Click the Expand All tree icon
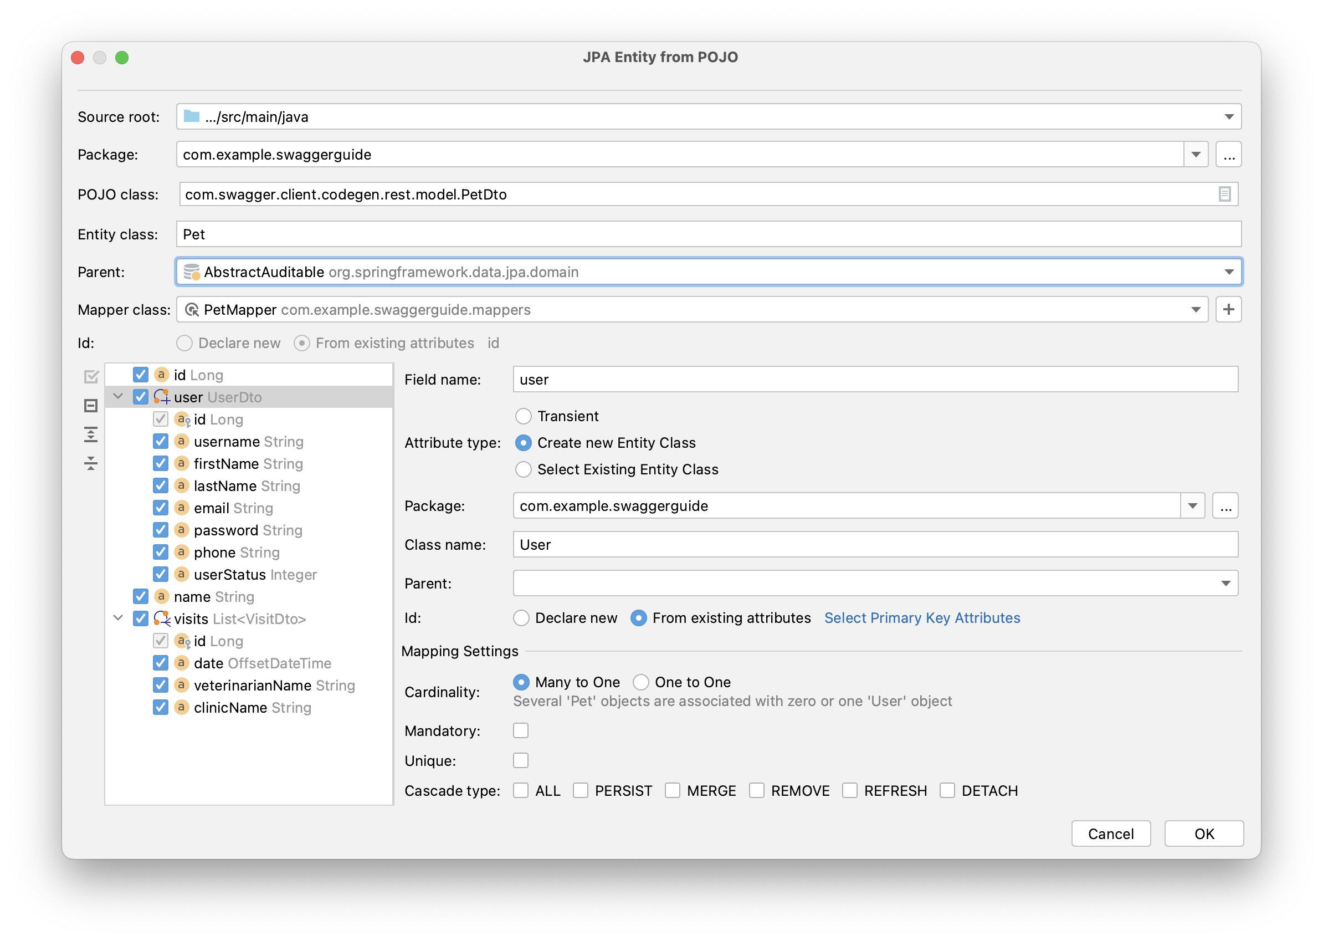Viewport: 1323px width, 941px height. tap(91, 434)
